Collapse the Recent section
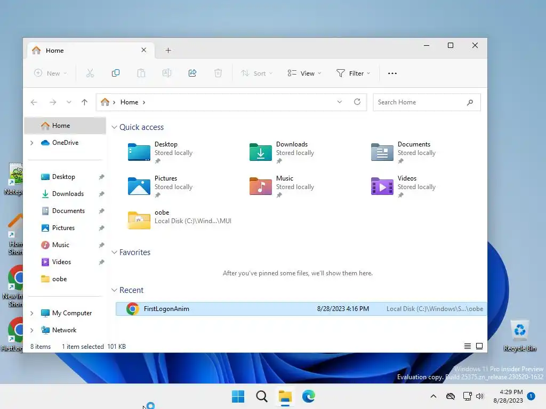The width and height of the screenshot is (546, 409). (x=114, y=290)
